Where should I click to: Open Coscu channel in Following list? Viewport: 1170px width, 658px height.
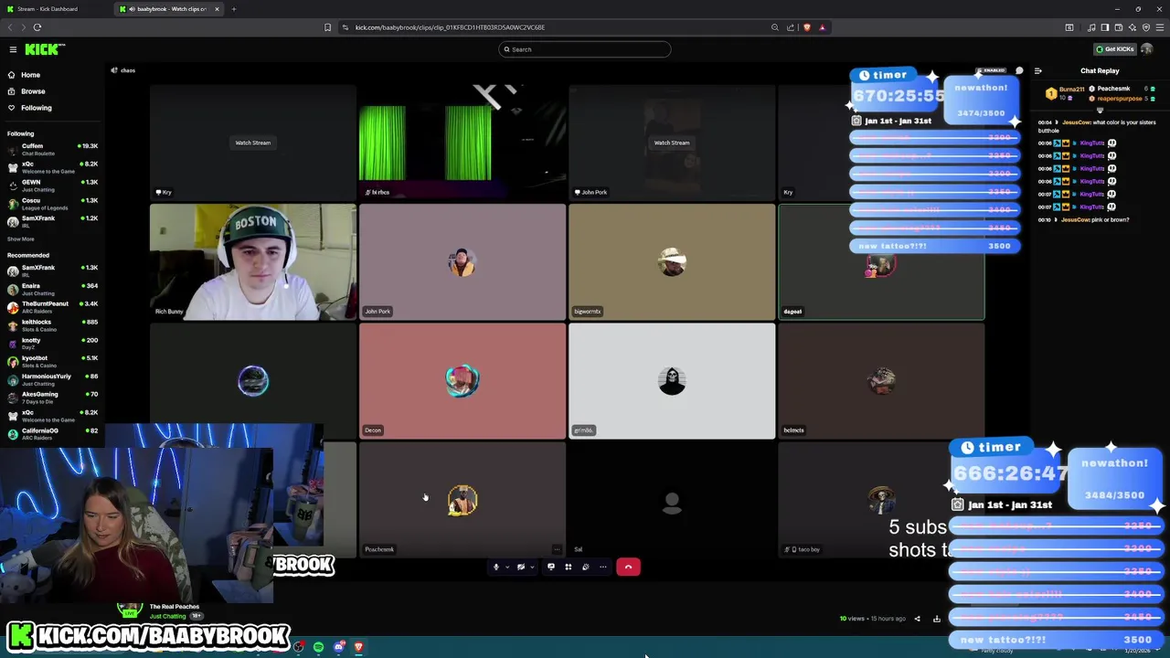[53, 204]
